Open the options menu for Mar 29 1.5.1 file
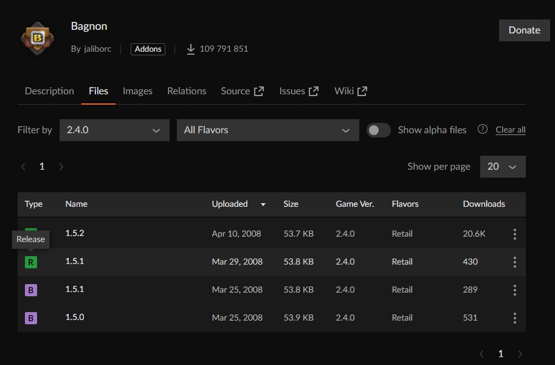555x365 pixels. 515,262
